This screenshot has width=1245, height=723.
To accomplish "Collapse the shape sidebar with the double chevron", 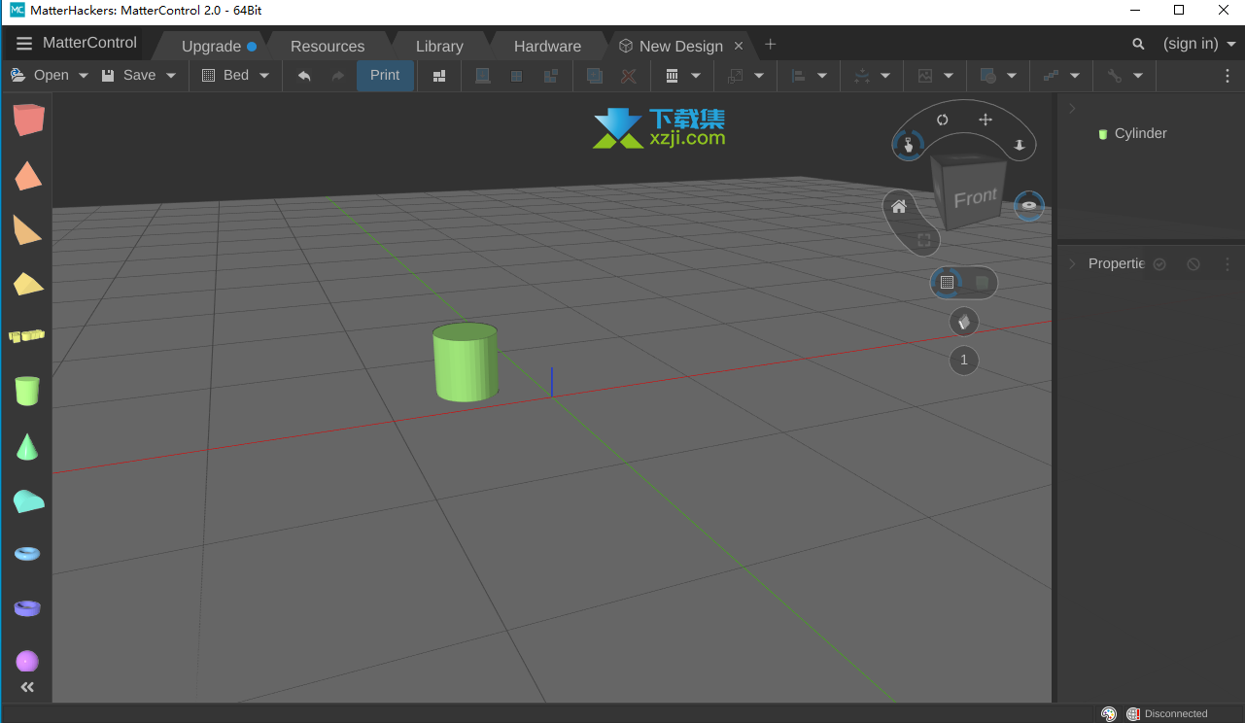I will coord(27,687).
